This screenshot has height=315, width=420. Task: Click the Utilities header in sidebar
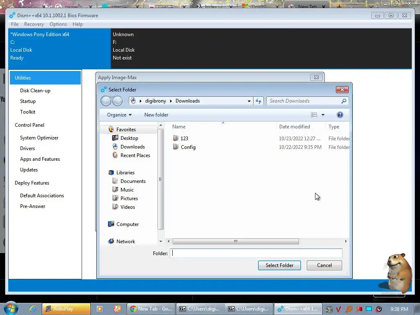[45, 78]
